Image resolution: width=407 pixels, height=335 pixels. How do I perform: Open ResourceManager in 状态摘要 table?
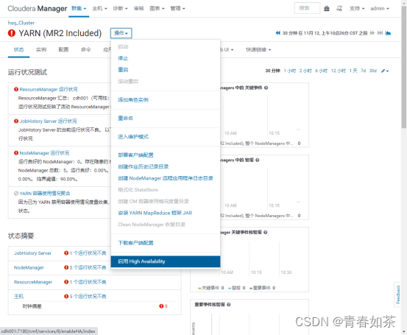point(33,282)
